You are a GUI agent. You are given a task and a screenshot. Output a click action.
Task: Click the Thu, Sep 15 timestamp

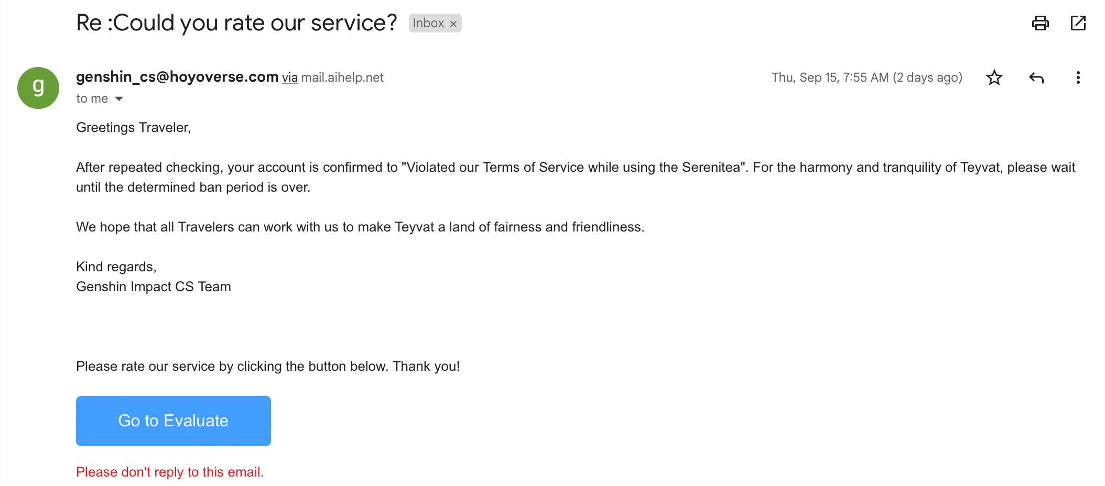click(866, 78)
